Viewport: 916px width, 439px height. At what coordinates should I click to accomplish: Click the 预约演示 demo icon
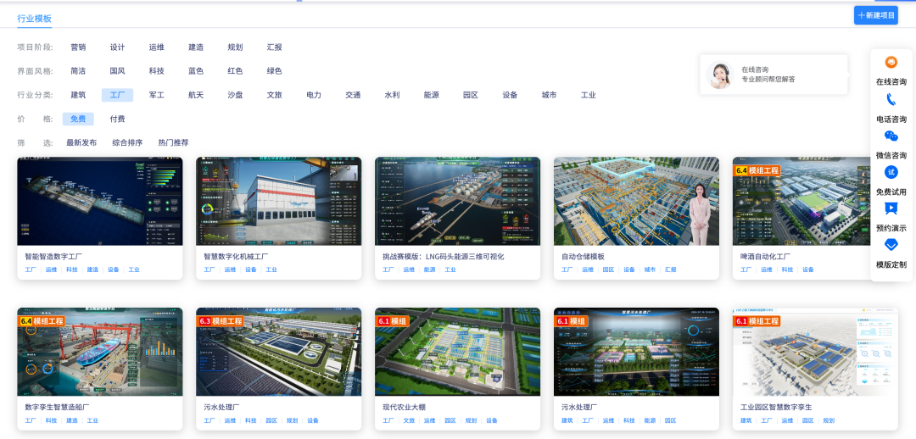[x=891, y=208]
